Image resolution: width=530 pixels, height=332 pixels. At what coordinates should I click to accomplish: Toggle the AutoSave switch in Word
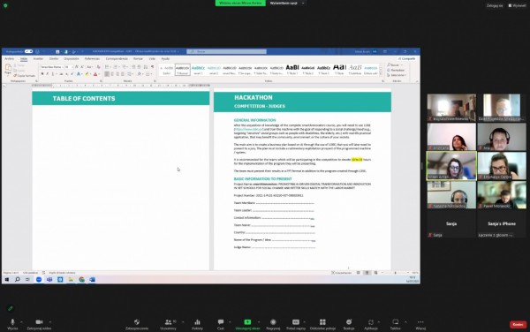[29, 51]
